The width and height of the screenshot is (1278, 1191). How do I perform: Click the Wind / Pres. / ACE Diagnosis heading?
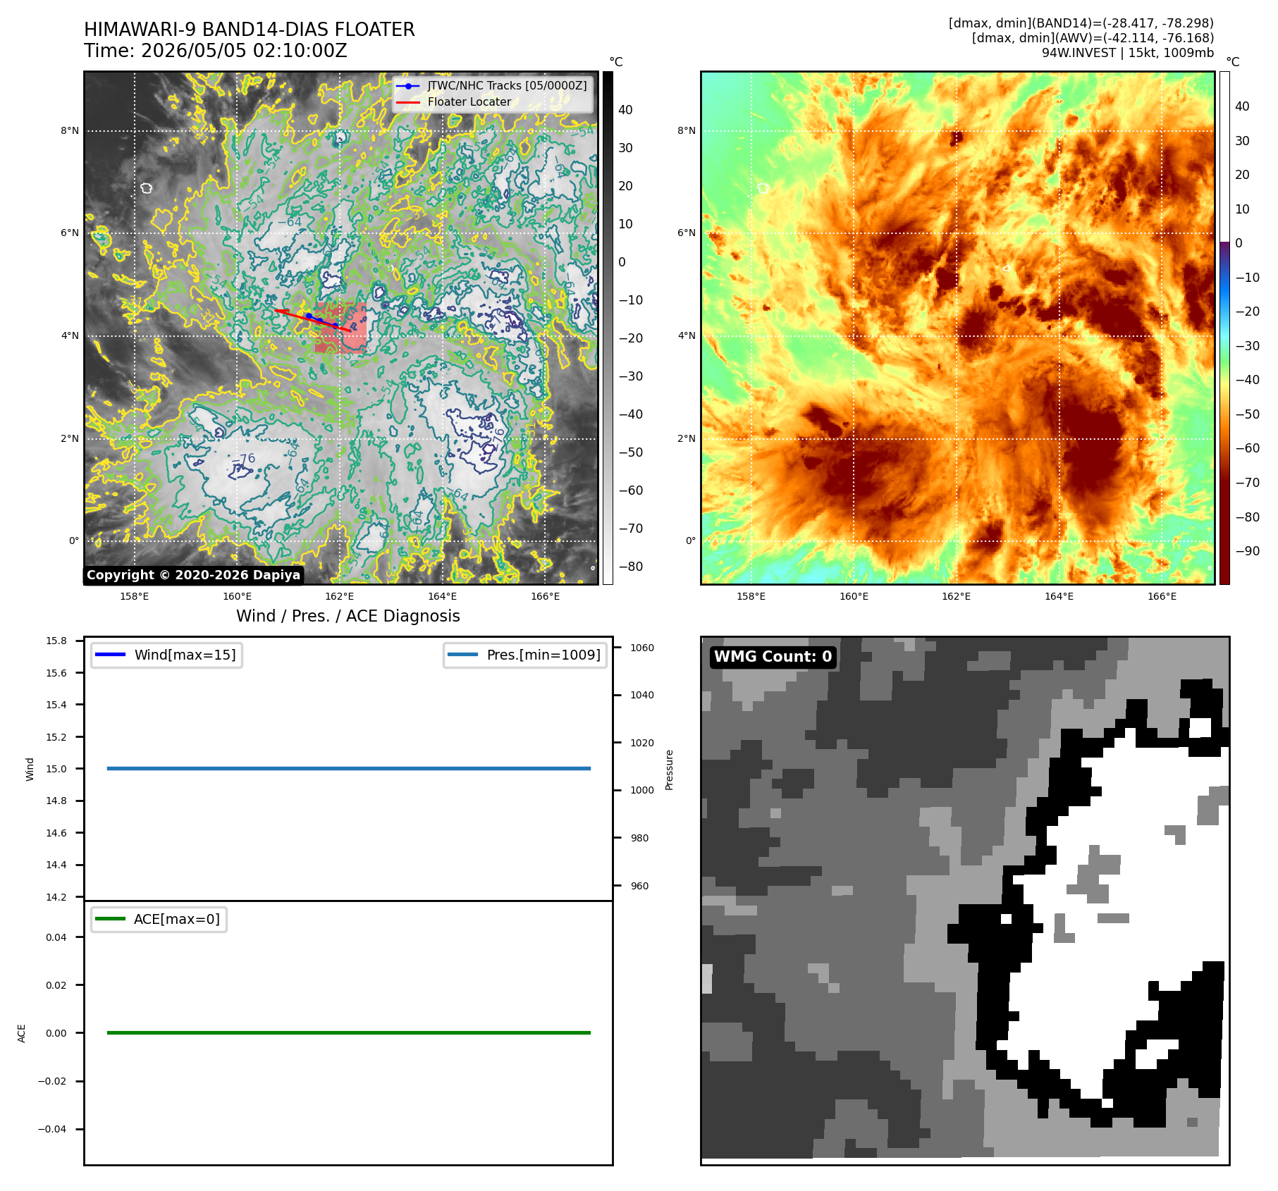pos(348,616)
